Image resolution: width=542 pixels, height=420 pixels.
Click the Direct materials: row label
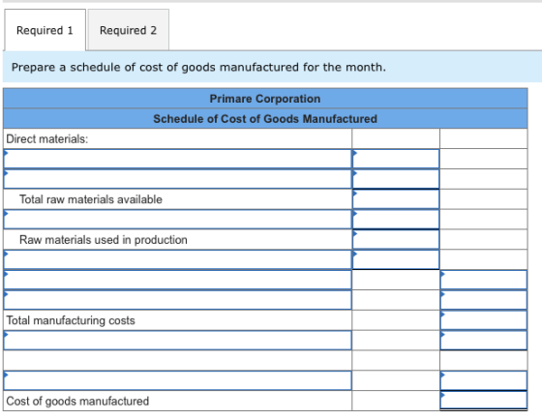pyautogui.click(x=47, y=139)
